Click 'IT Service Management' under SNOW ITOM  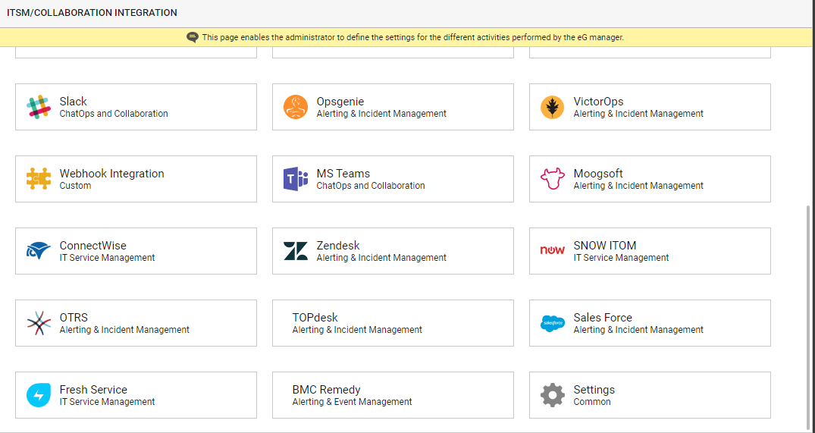[x=621, y=257]
